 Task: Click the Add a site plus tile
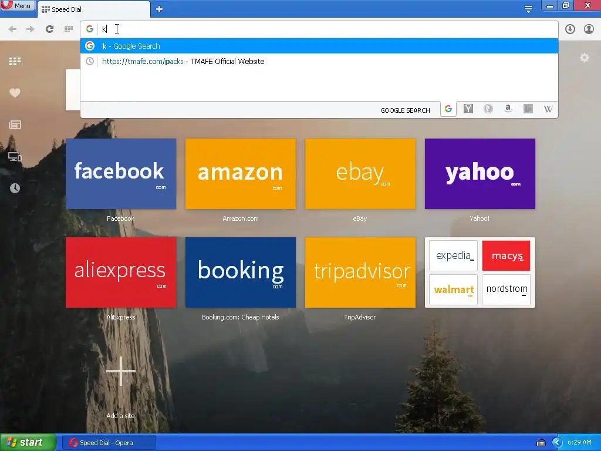tap(121, 371)
